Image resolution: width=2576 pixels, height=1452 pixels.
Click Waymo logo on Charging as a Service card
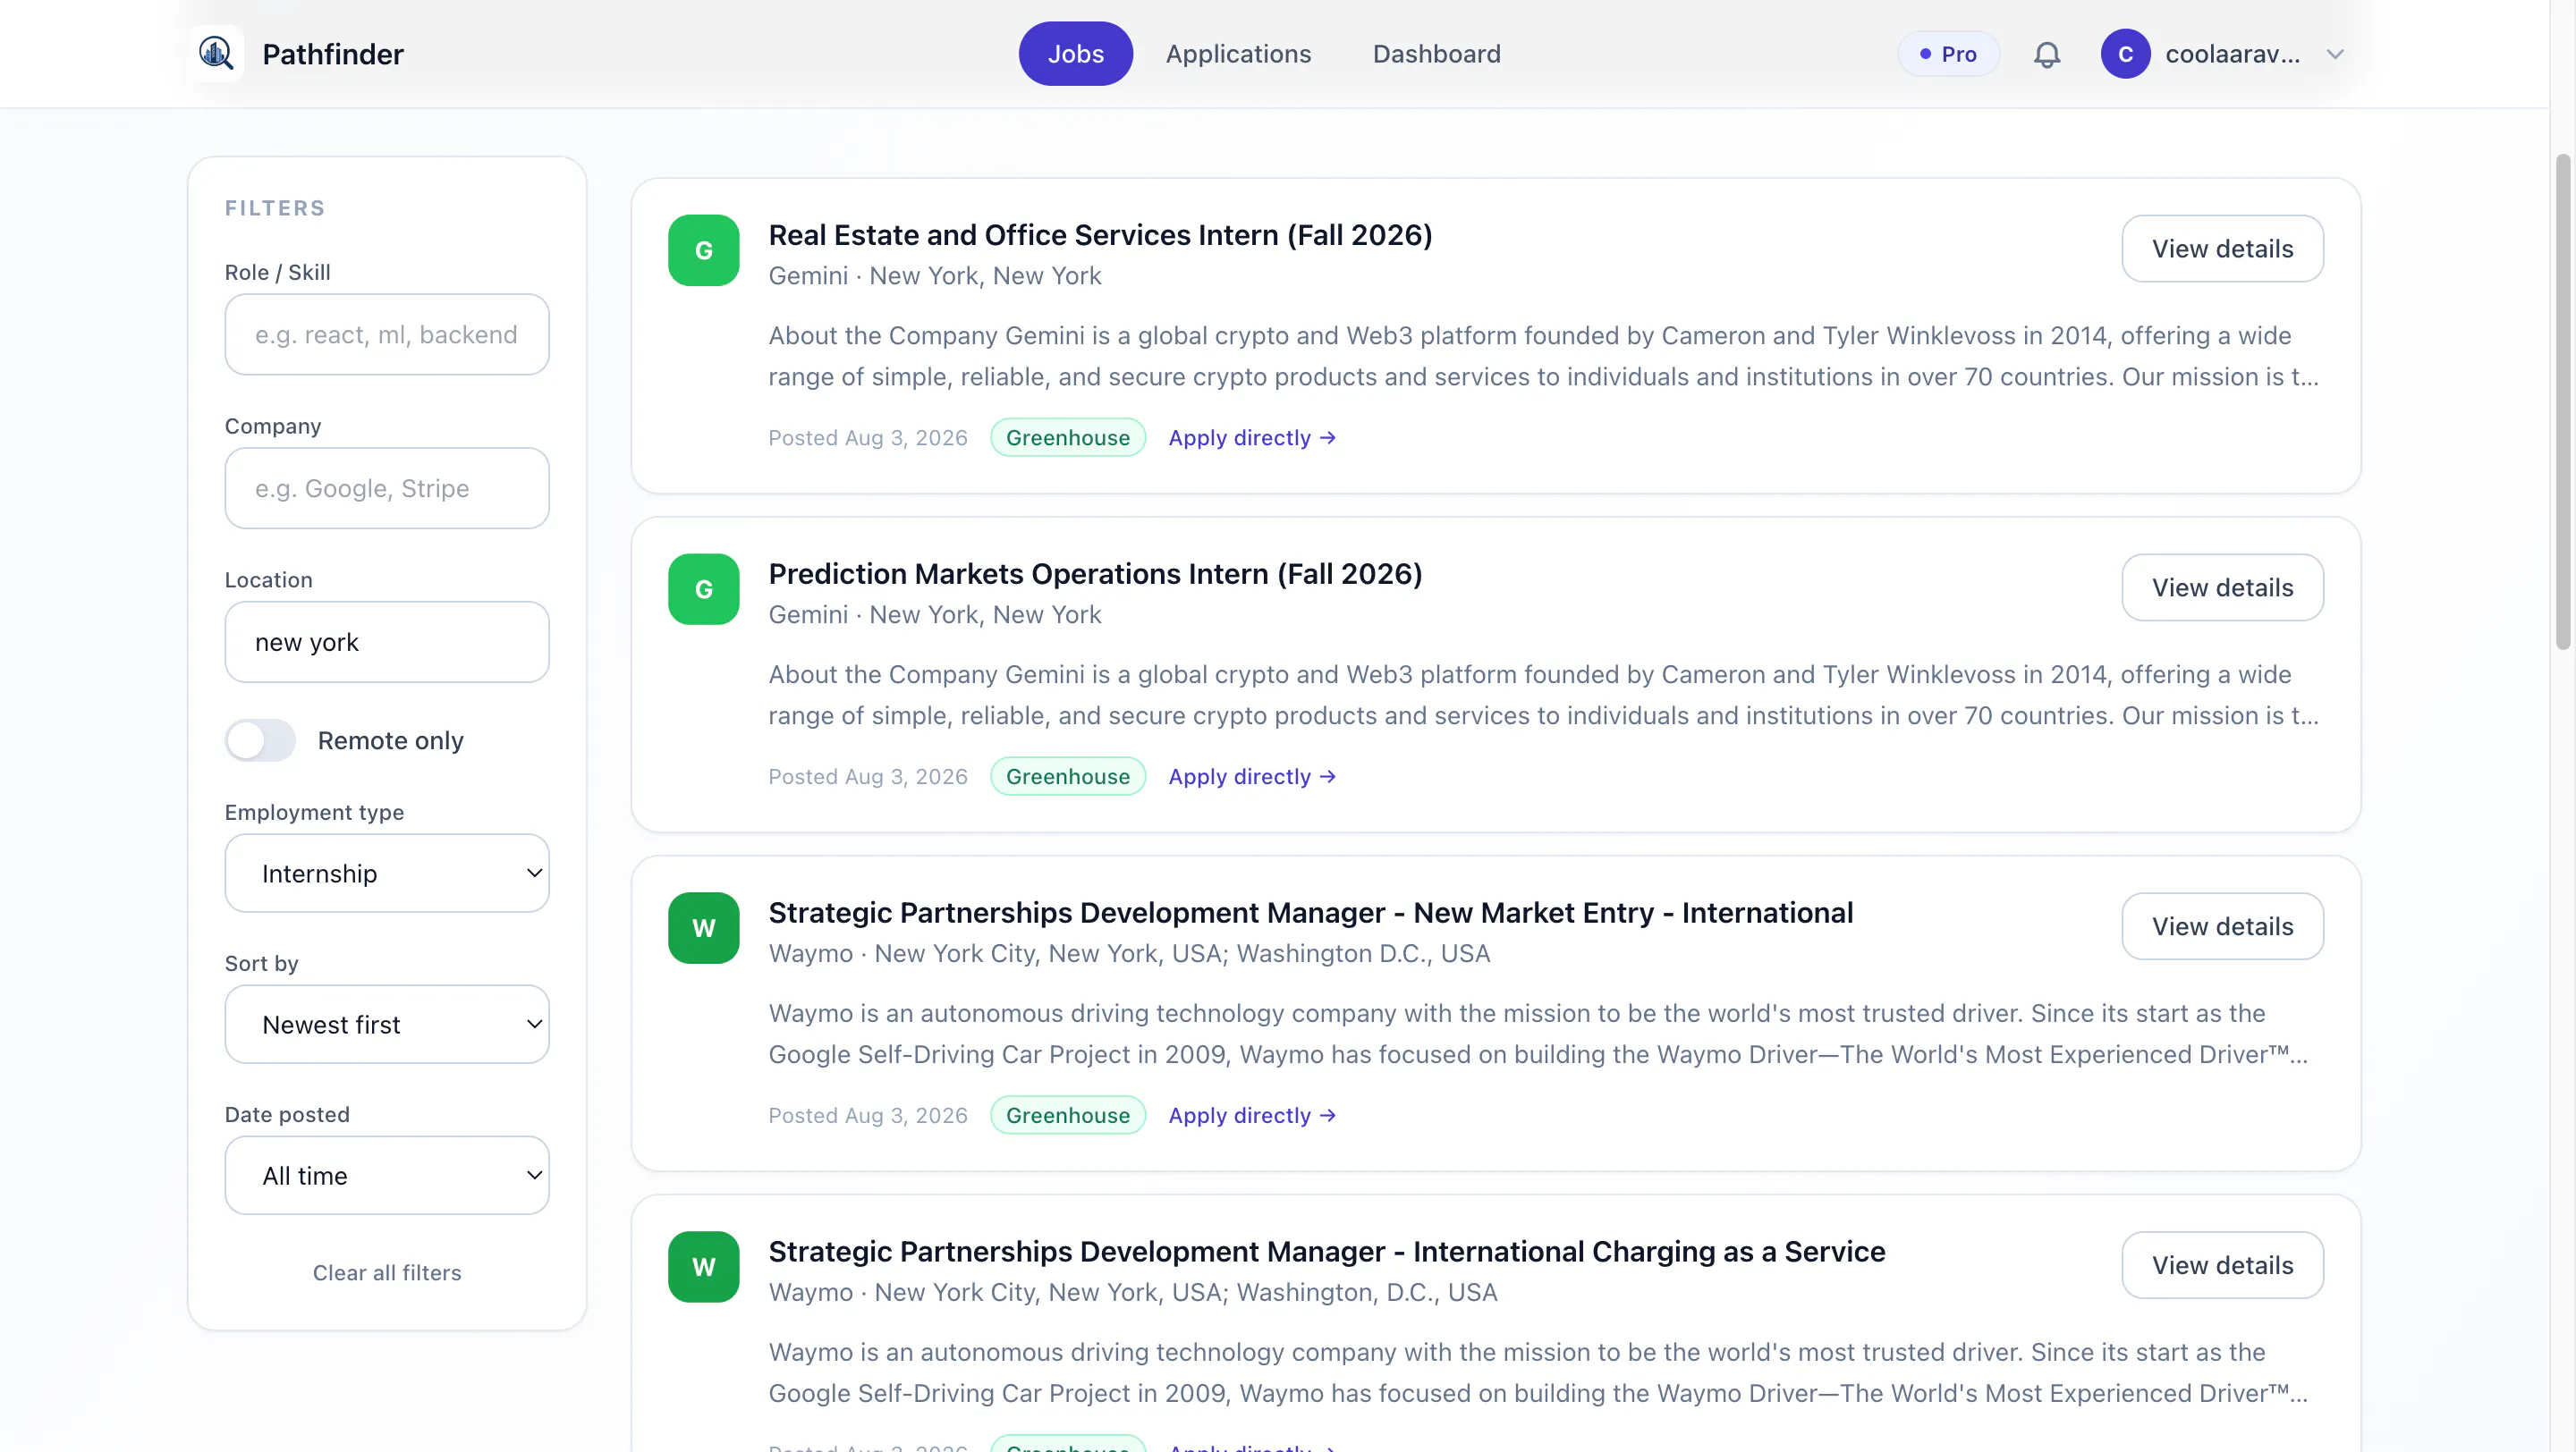703,1266
